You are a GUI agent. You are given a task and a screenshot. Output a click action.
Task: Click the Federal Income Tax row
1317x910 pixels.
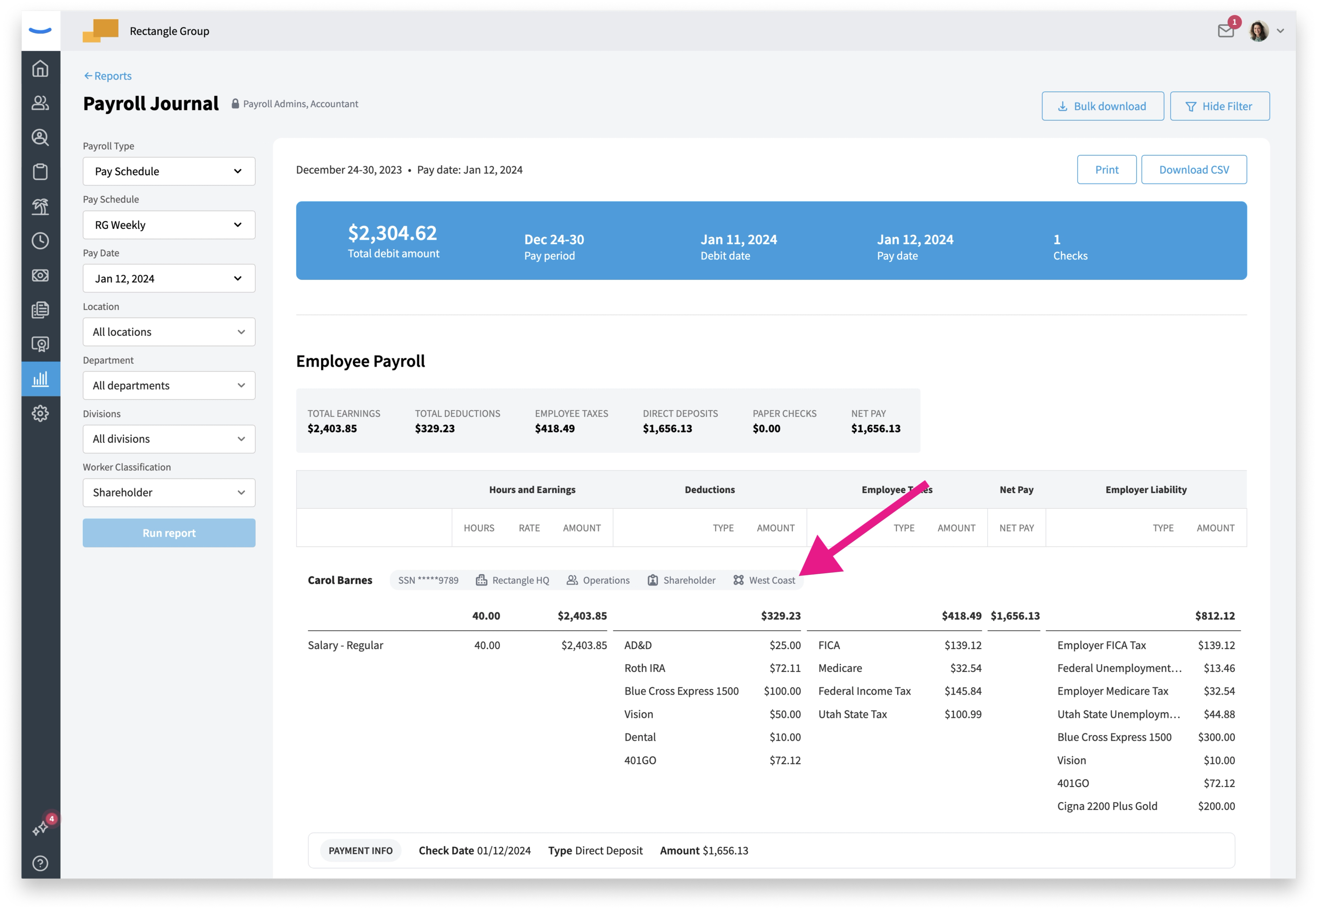click(x=899, y=690)
